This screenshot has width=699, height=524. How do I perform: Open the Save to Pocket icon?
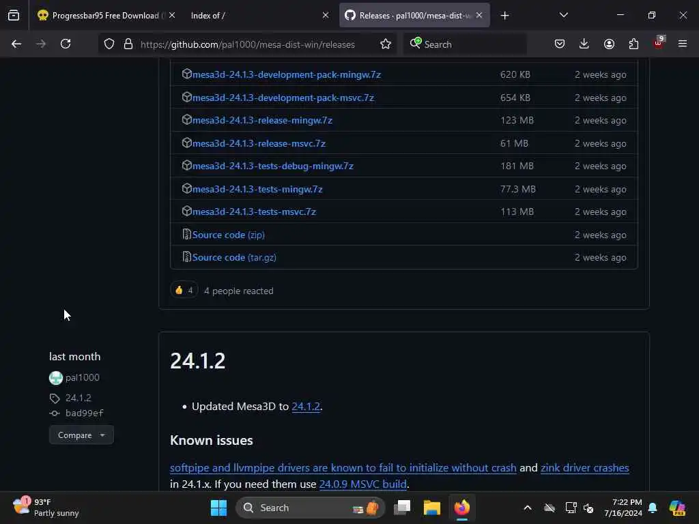(x=560, y=44)
